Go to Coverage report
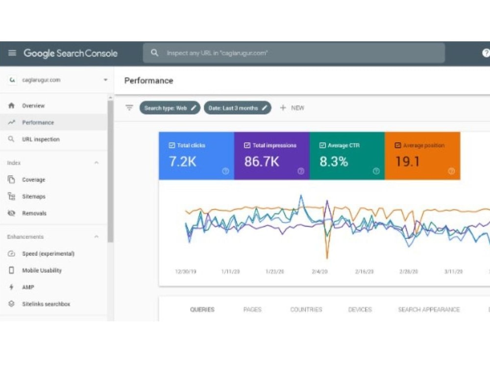The image size is (490, 368). click(34, 180)
